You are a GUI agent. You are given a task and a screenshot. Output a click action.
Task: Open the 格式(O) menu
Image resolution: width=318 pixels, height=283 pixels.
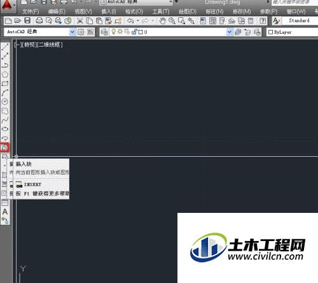134,11
